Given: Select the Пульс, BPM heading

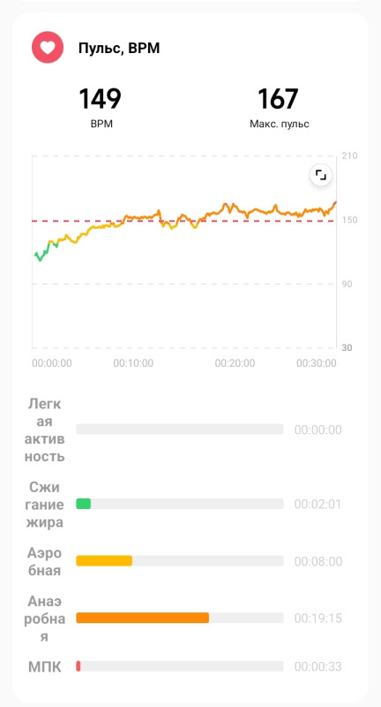Looking at the screenshot, I should [119, 49].
